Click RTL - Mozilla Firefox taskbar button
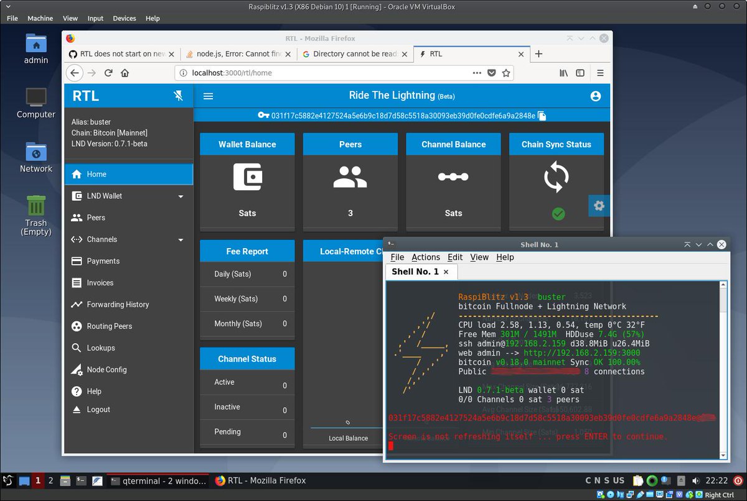 coord(260,480)
